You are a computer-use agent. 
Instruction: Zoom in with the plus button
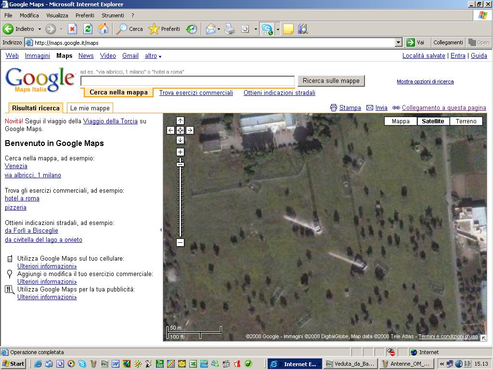180,152
